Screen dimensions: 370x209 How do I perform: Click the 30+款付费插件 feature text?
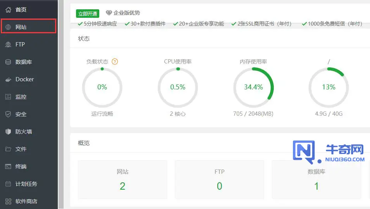click(x=148, y=24)
